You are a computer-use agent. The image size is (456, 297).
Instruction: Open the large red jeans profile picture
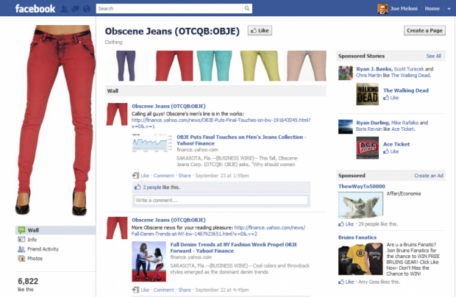tap(55, 121)
